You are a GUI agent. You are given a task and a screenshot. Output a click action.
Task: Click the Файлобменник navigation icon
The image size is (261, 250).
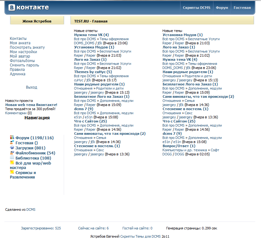12,153
